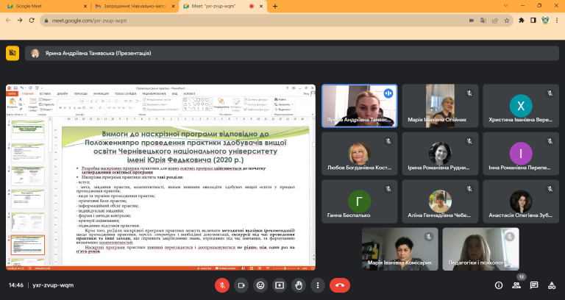The image size is (565, 300).
Task: Expand the Выделить select dropdown in PowerPoint
Action: (x=283, y=109)
